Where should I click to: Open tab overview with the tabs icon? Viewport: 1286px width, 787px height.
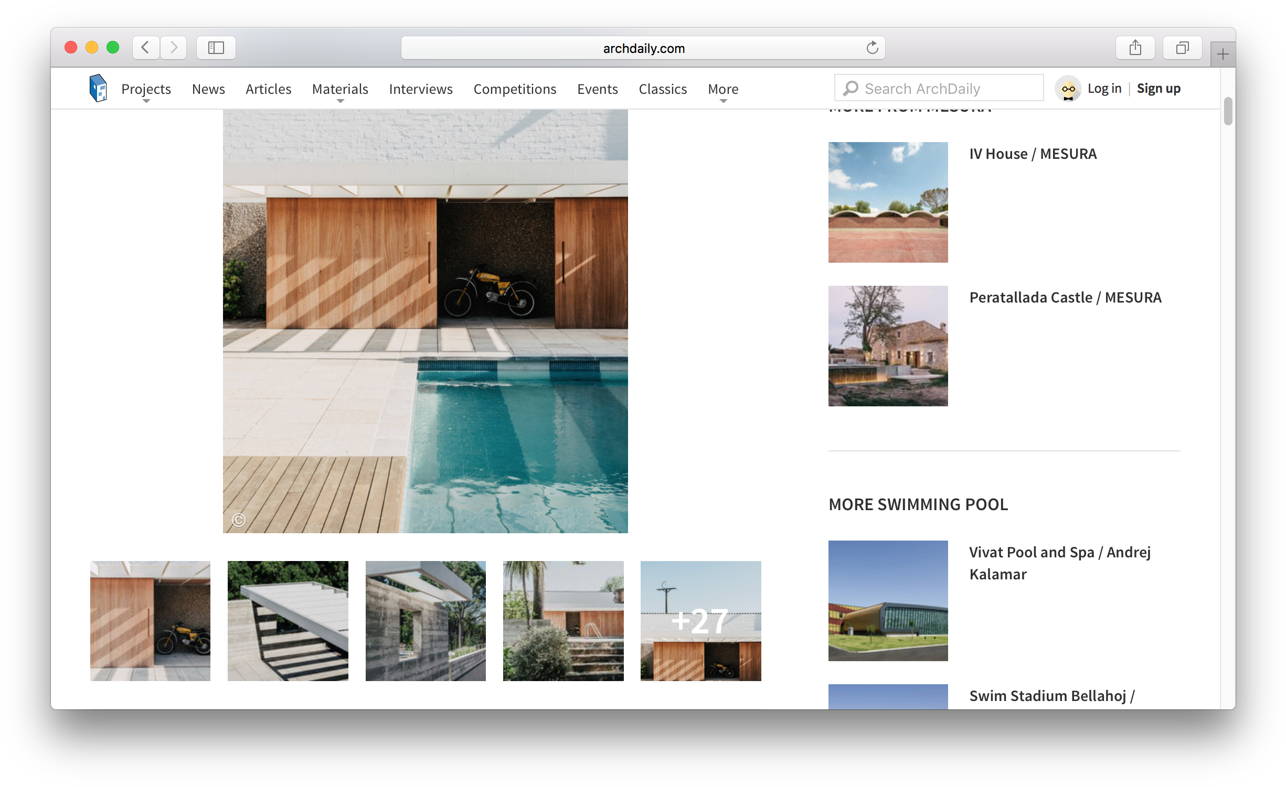[1182, 47]
